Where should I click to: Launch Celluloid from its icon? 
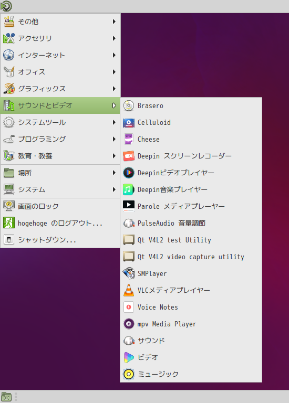point(129,123)
